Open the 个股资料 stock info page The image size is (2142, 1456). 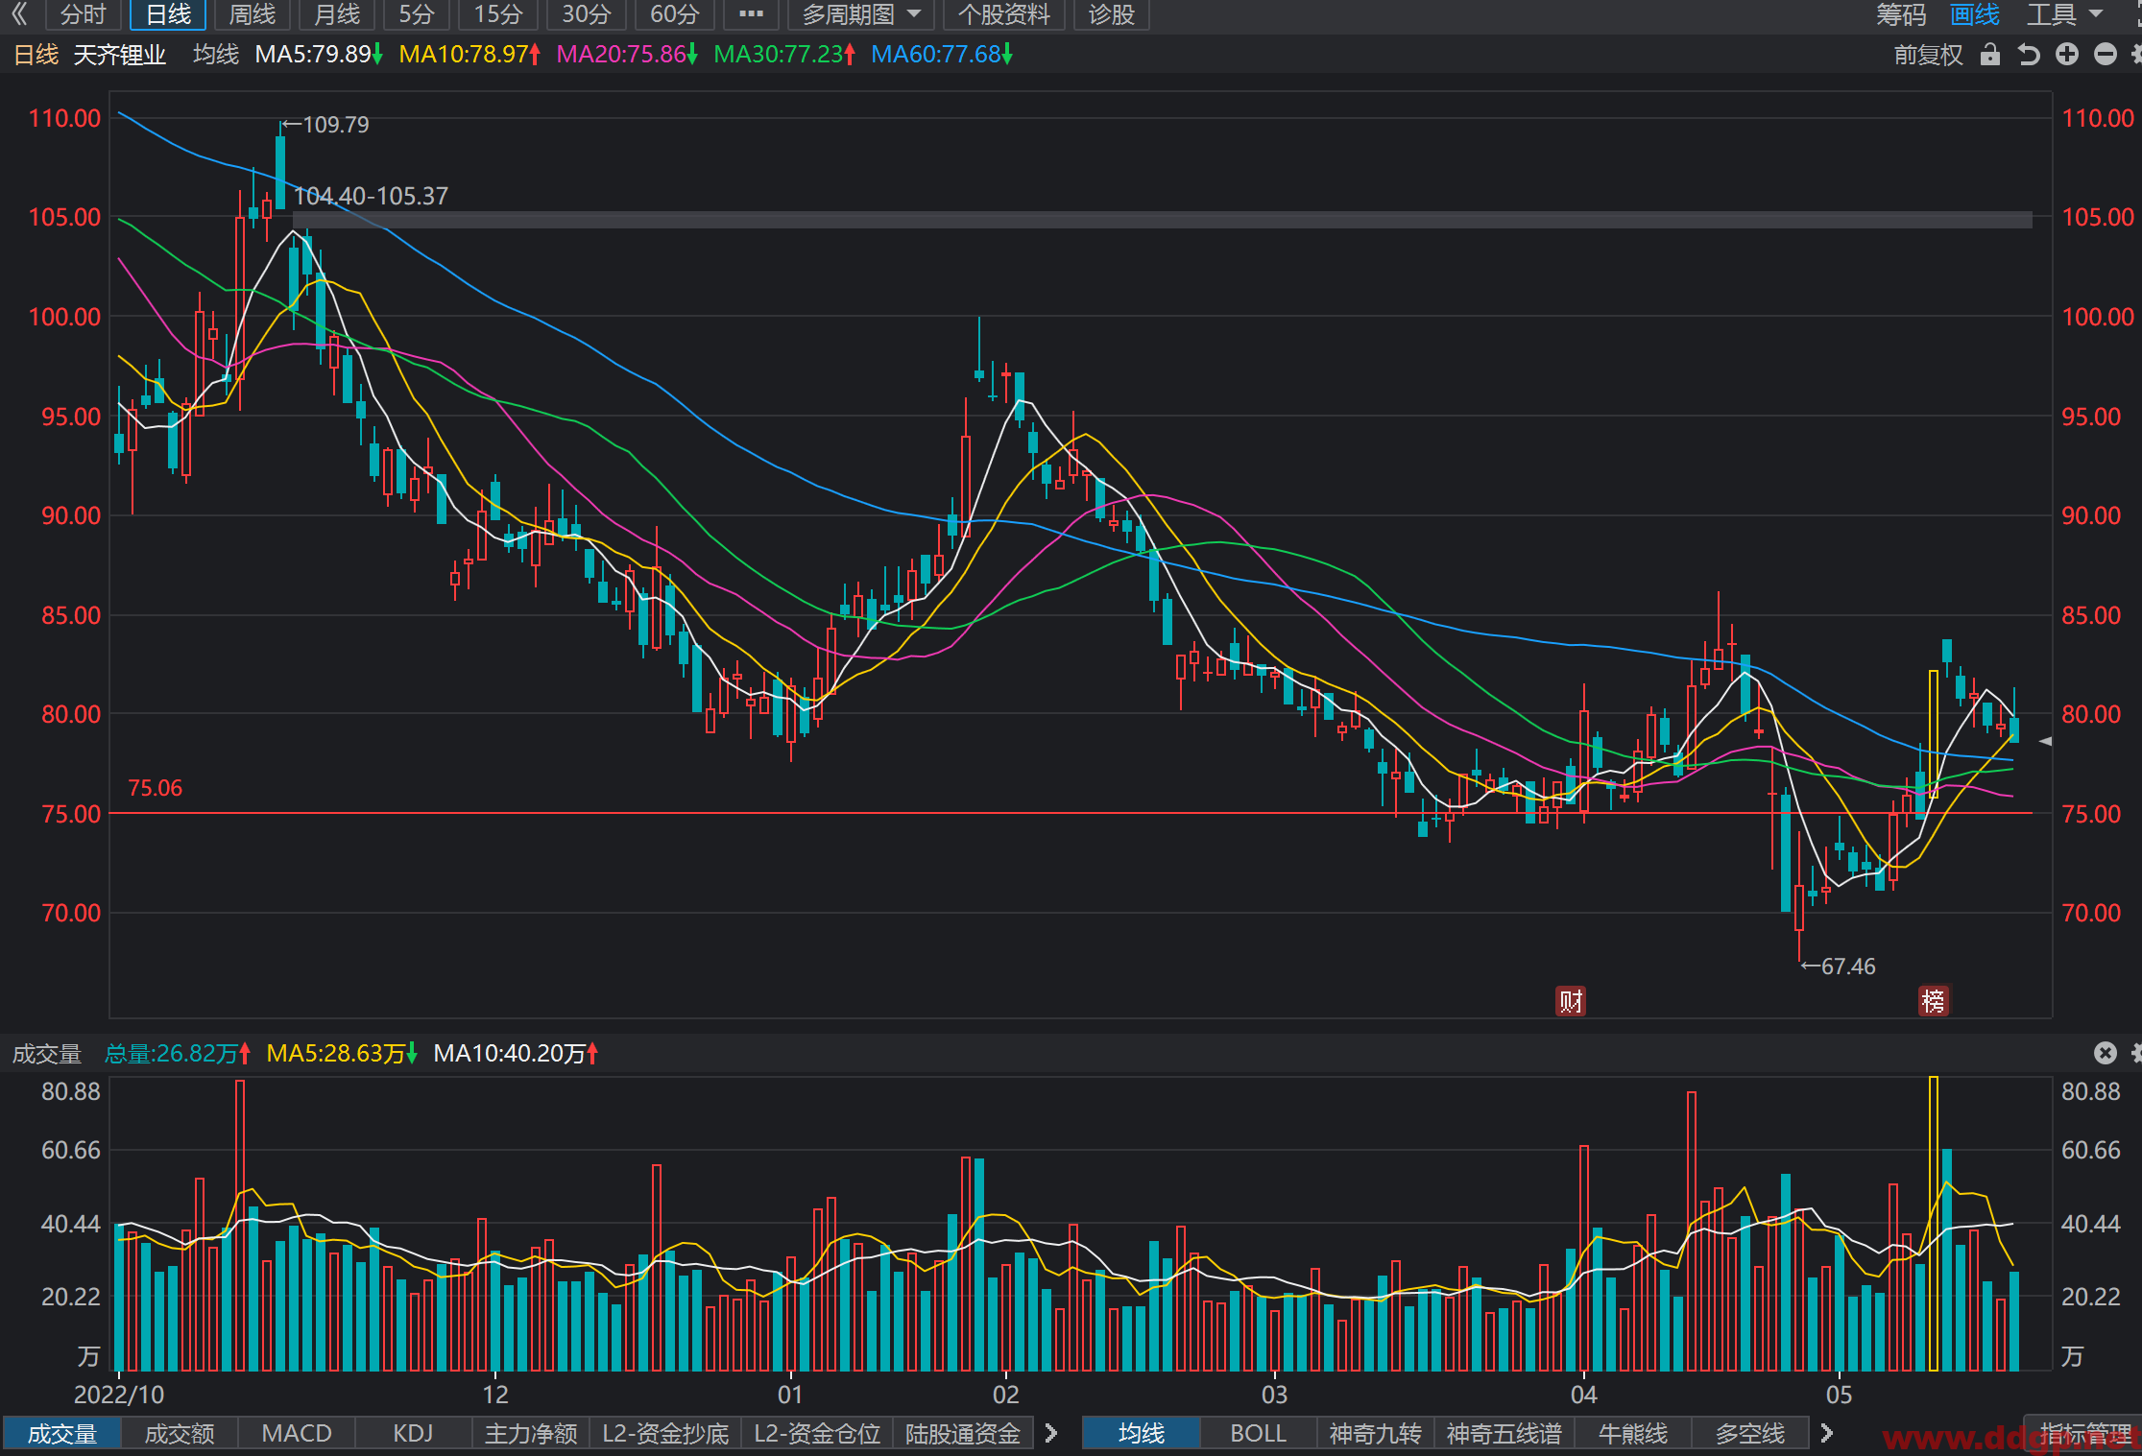[1003, 14]
